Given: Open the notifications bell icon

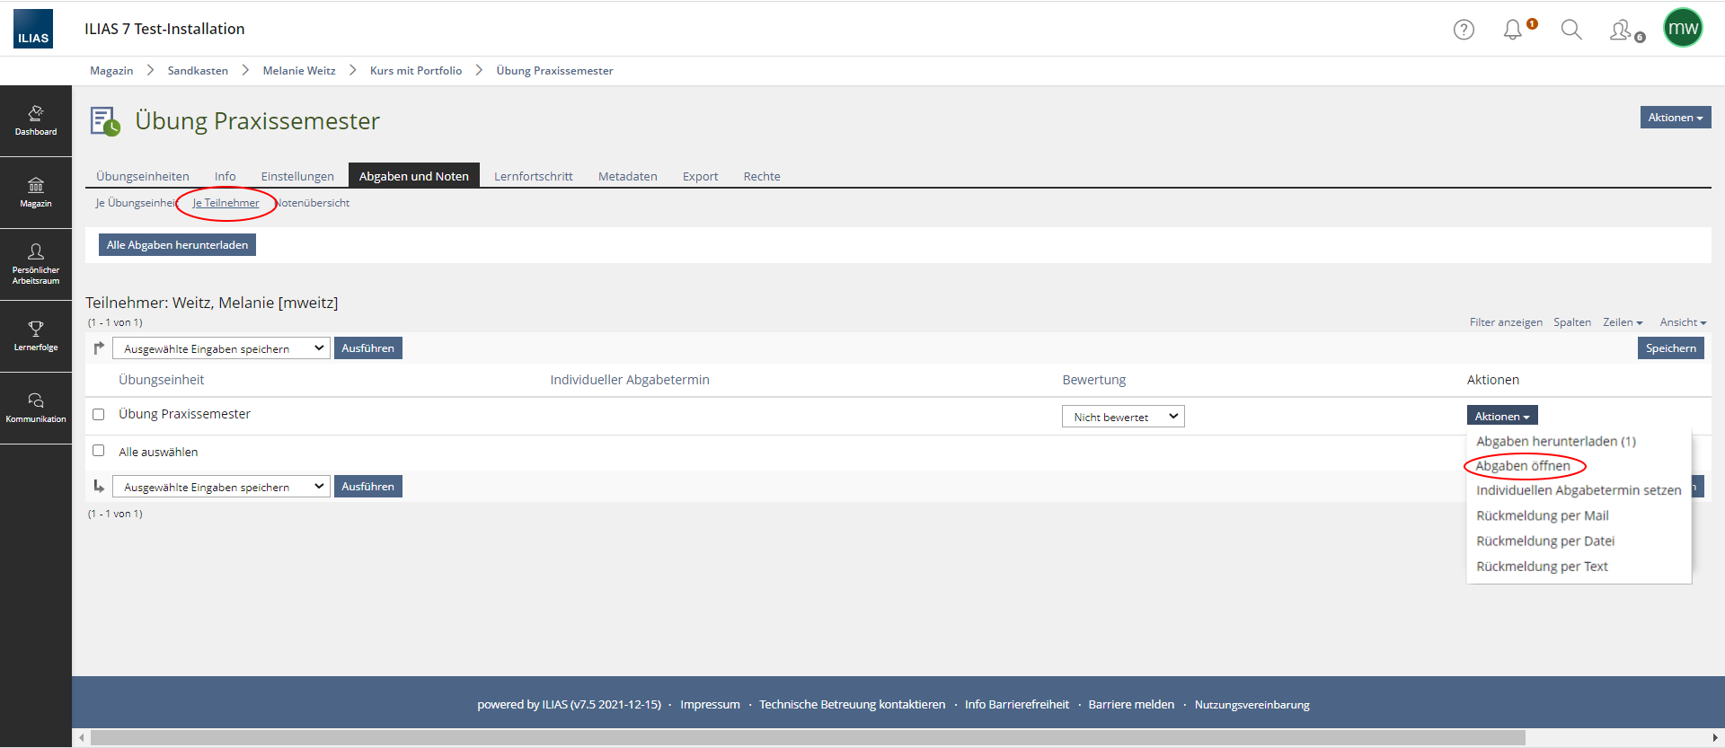Looking at the screenshot, I should click(1513, 30).
